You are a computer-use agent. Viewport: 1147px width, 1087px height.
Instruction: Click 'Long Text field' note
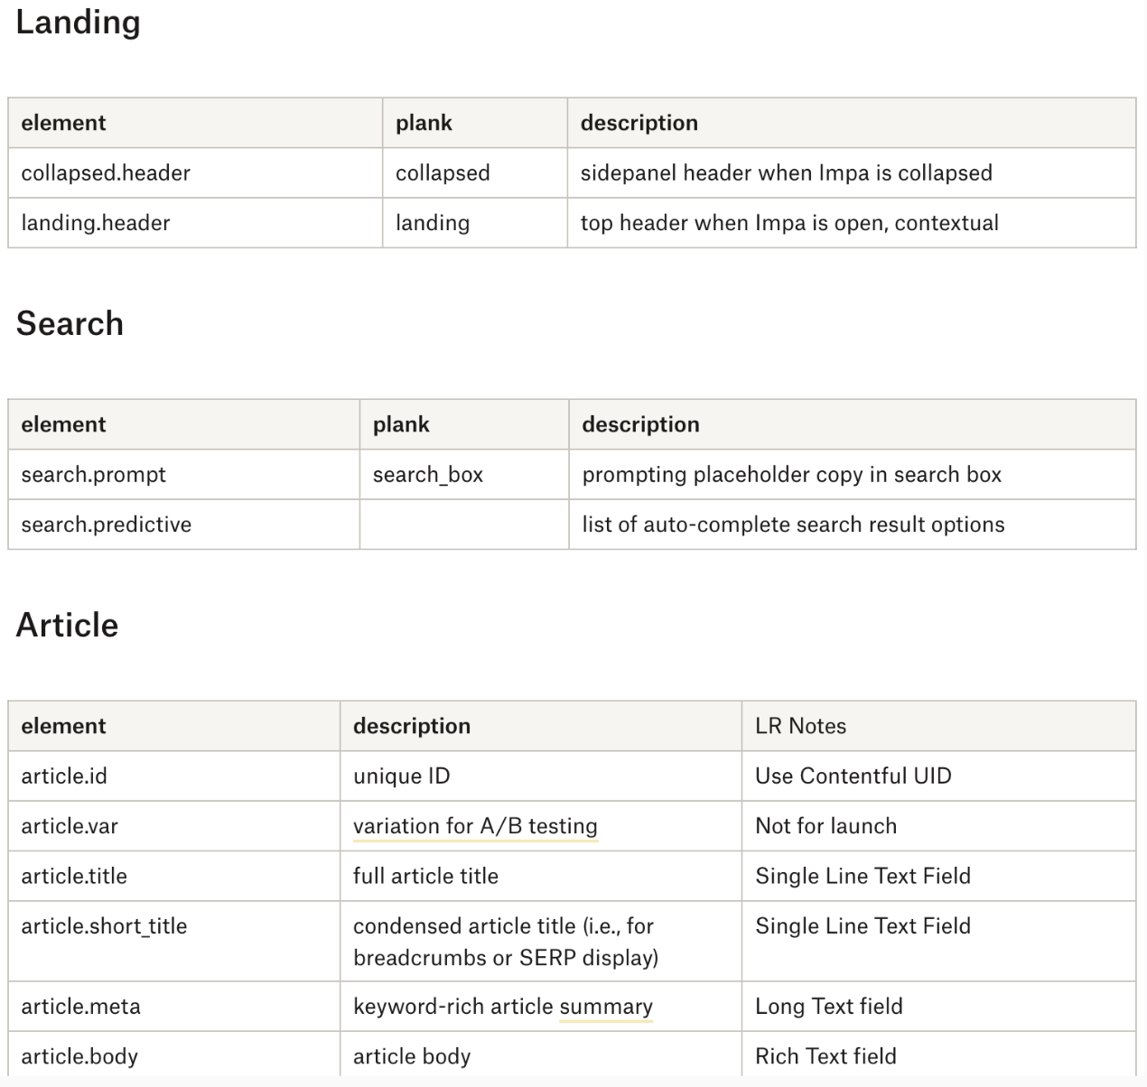829,1007
